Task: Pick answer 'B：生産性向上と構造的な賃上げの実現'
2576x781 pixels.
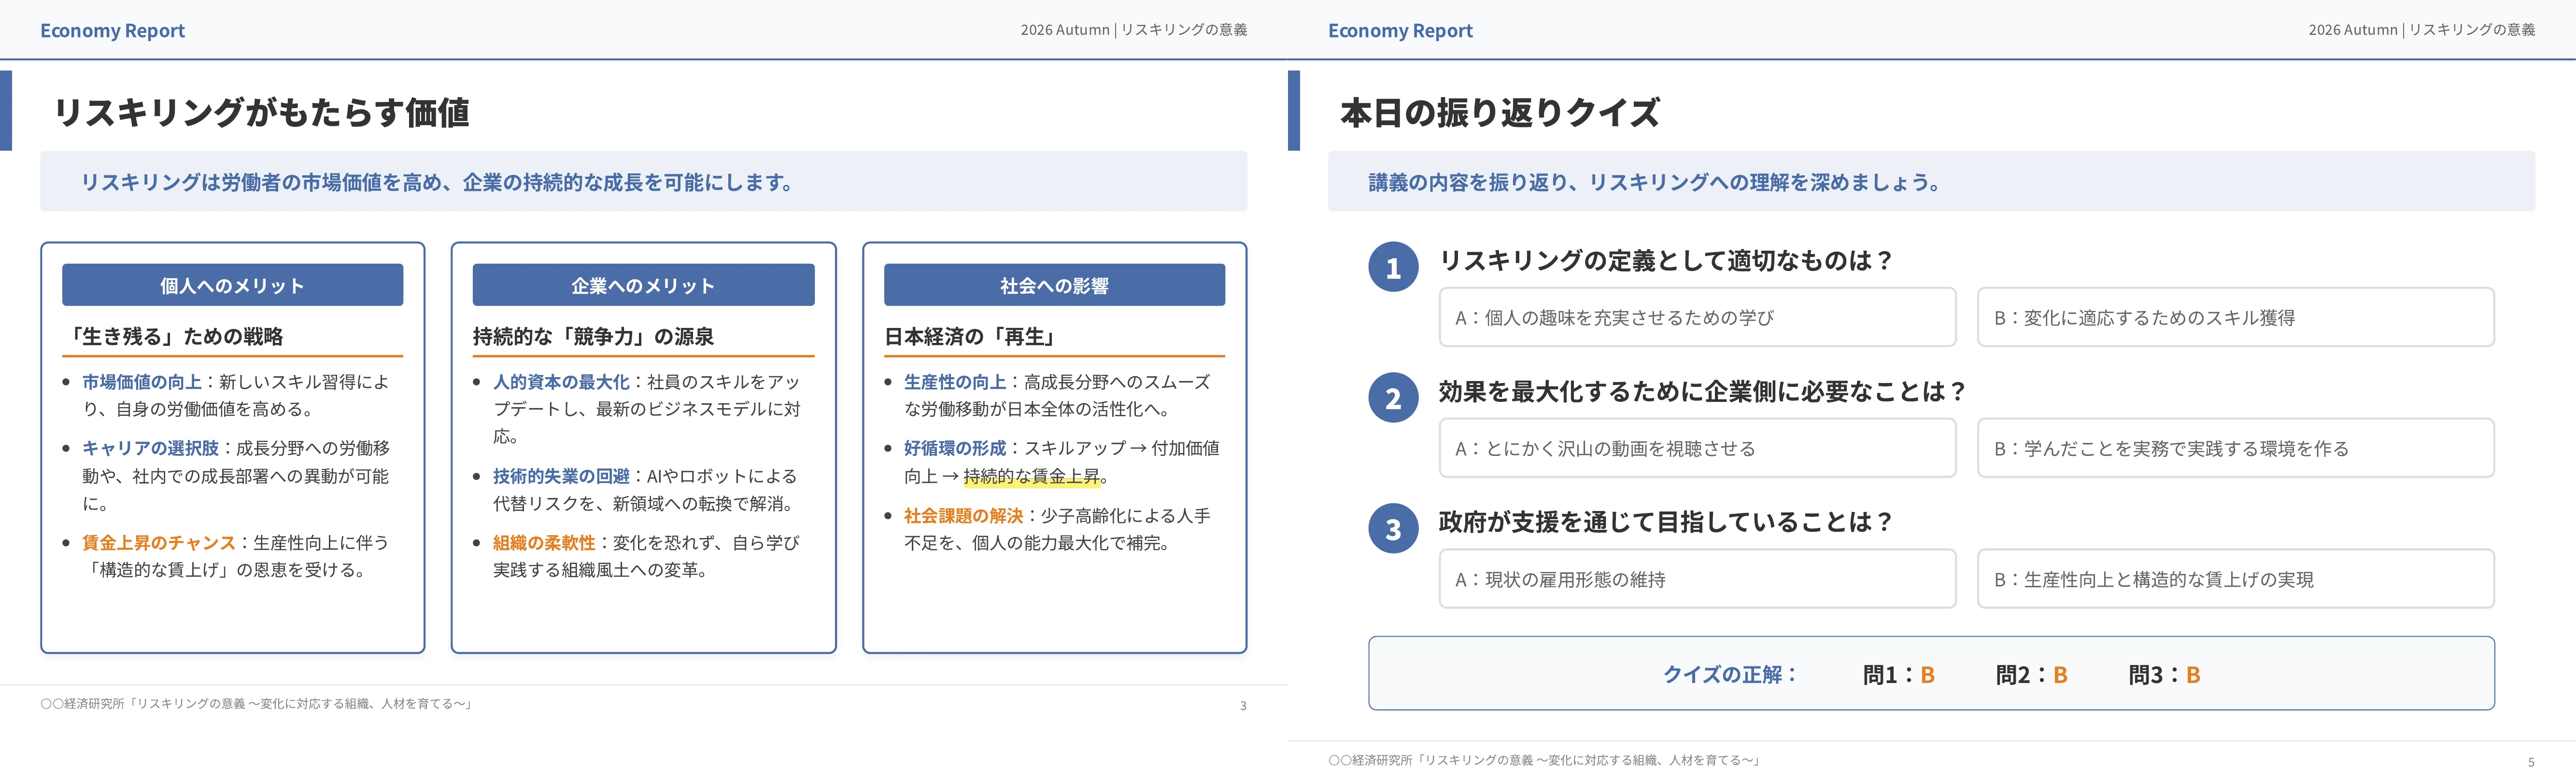Action: (x=2235, y=579)
